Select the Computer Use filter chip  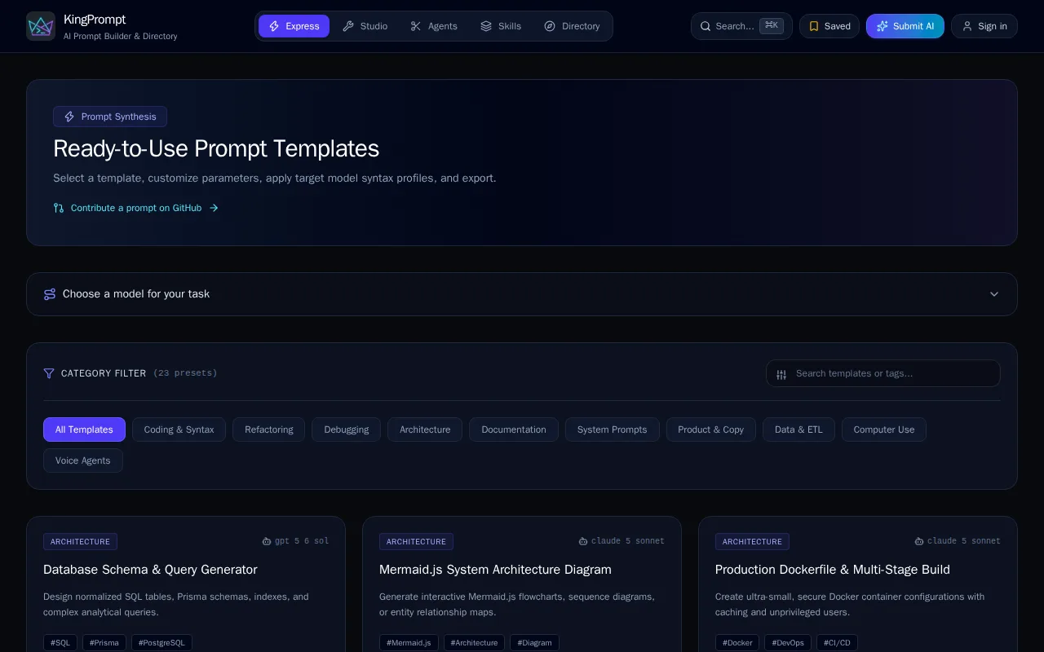click(x=884, y=430)
